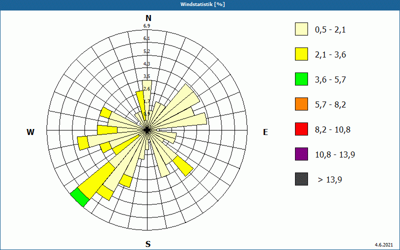Screen dimensions: 400x250
Task: Click the 6,9 radial axis value
Action: [146, 26]
